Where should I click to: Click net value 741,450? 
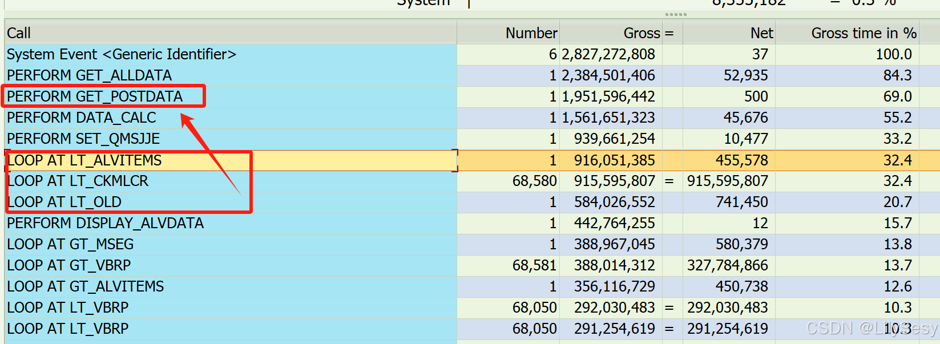pyautogui.click(x=742, y=202)
